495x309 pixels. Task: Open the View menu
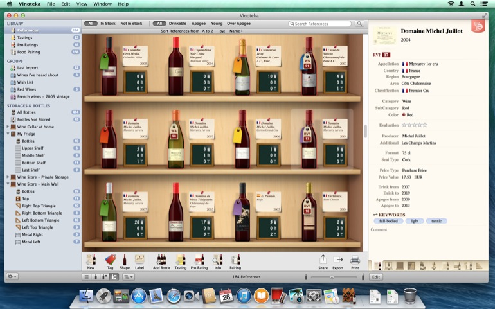[x=82, y=4]
